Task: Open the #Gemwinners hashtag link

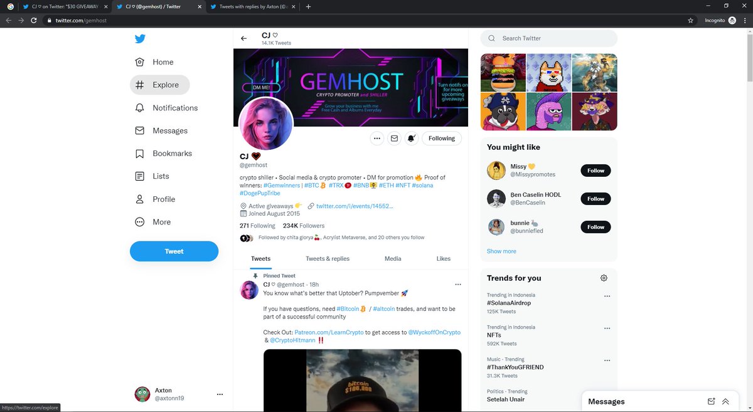Action: coord(282,186)
